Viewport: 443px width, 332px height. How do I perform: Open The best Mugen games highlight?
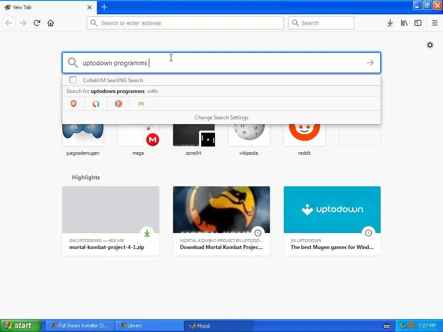point(332,221)
